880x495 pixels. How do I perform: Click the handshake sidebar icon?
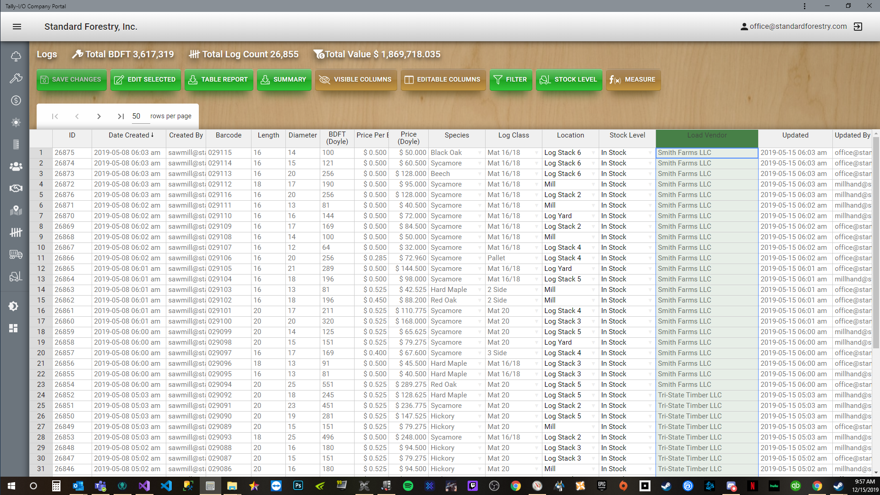(x=16, y=188)
